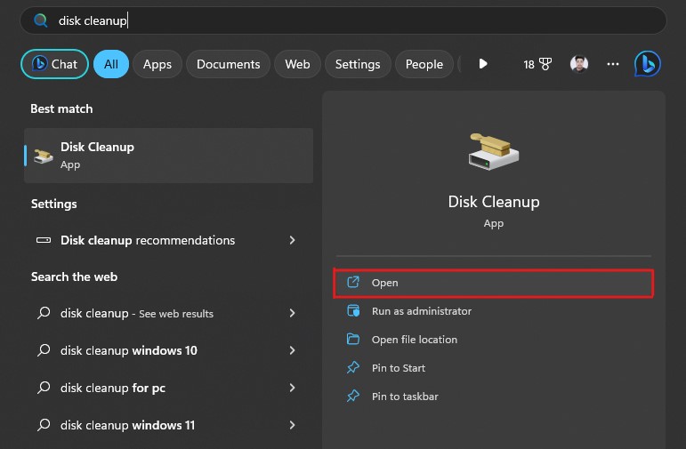686x449 pixels.
Task: Switch to the Apps filter tab
Action: point(157,64)
